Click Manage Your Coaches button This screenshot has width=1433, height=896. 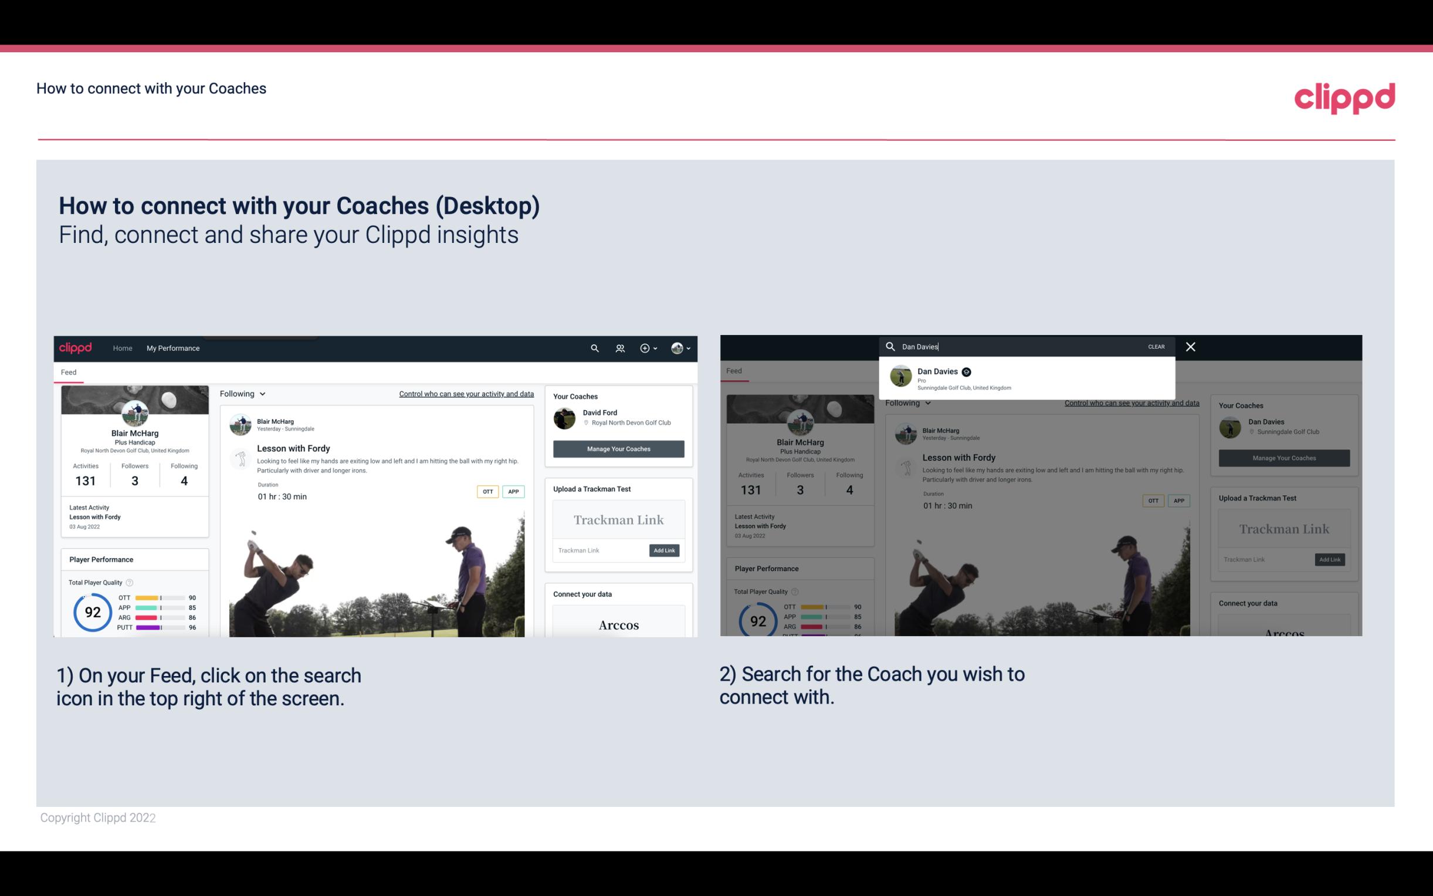pyautogui.click(x=618, y=448)
